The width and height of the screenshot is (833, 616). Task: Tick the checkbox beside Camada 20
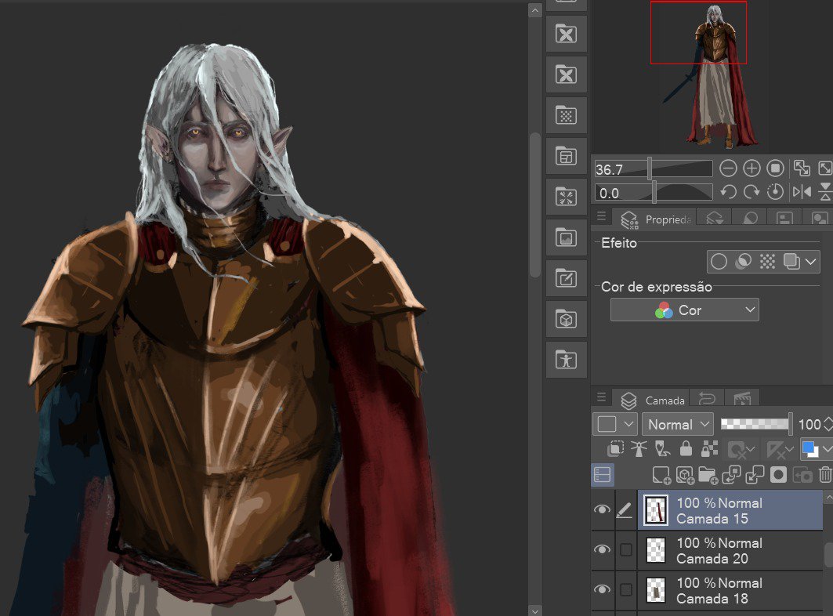pos(626,549)
